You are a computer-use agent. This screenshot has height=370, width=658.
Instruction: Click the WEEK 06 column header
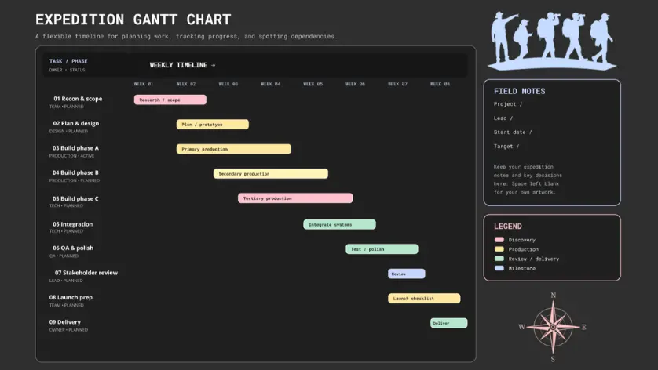355,84
